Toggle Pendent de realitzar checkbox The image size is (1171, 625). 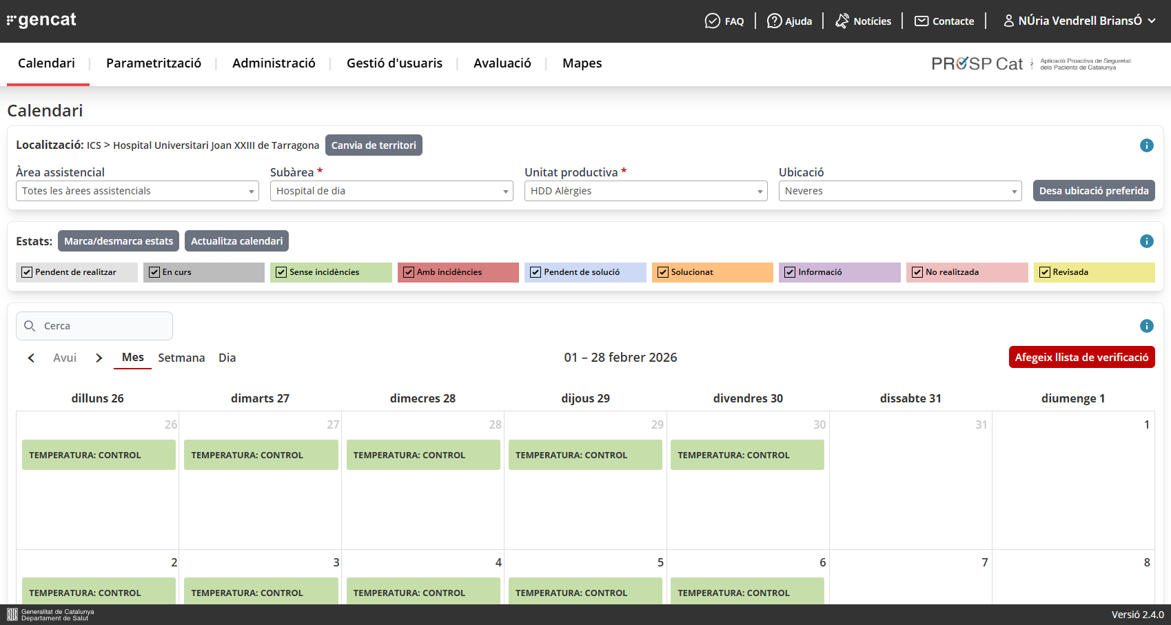(x=27, y=272)
